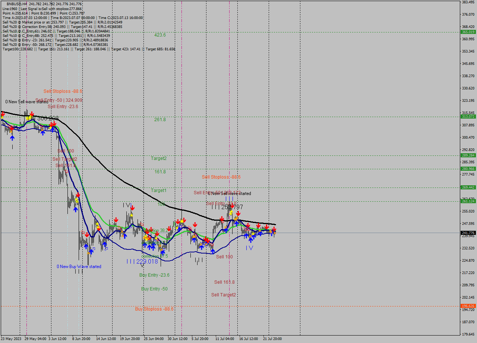This screenshot has width=477, height=343.
Task: Click the "Target100: 228.682" info line at top
Action: click(17, 49)
